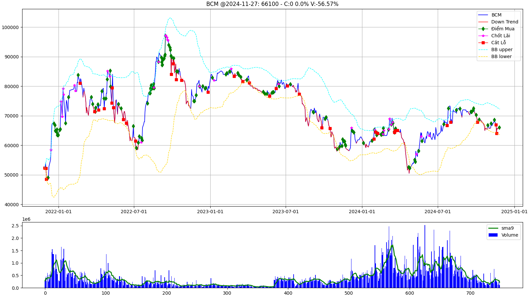Click the Điểm Mua legend label
The width and height of the screenshot is (529, 297).
(503, 29)
